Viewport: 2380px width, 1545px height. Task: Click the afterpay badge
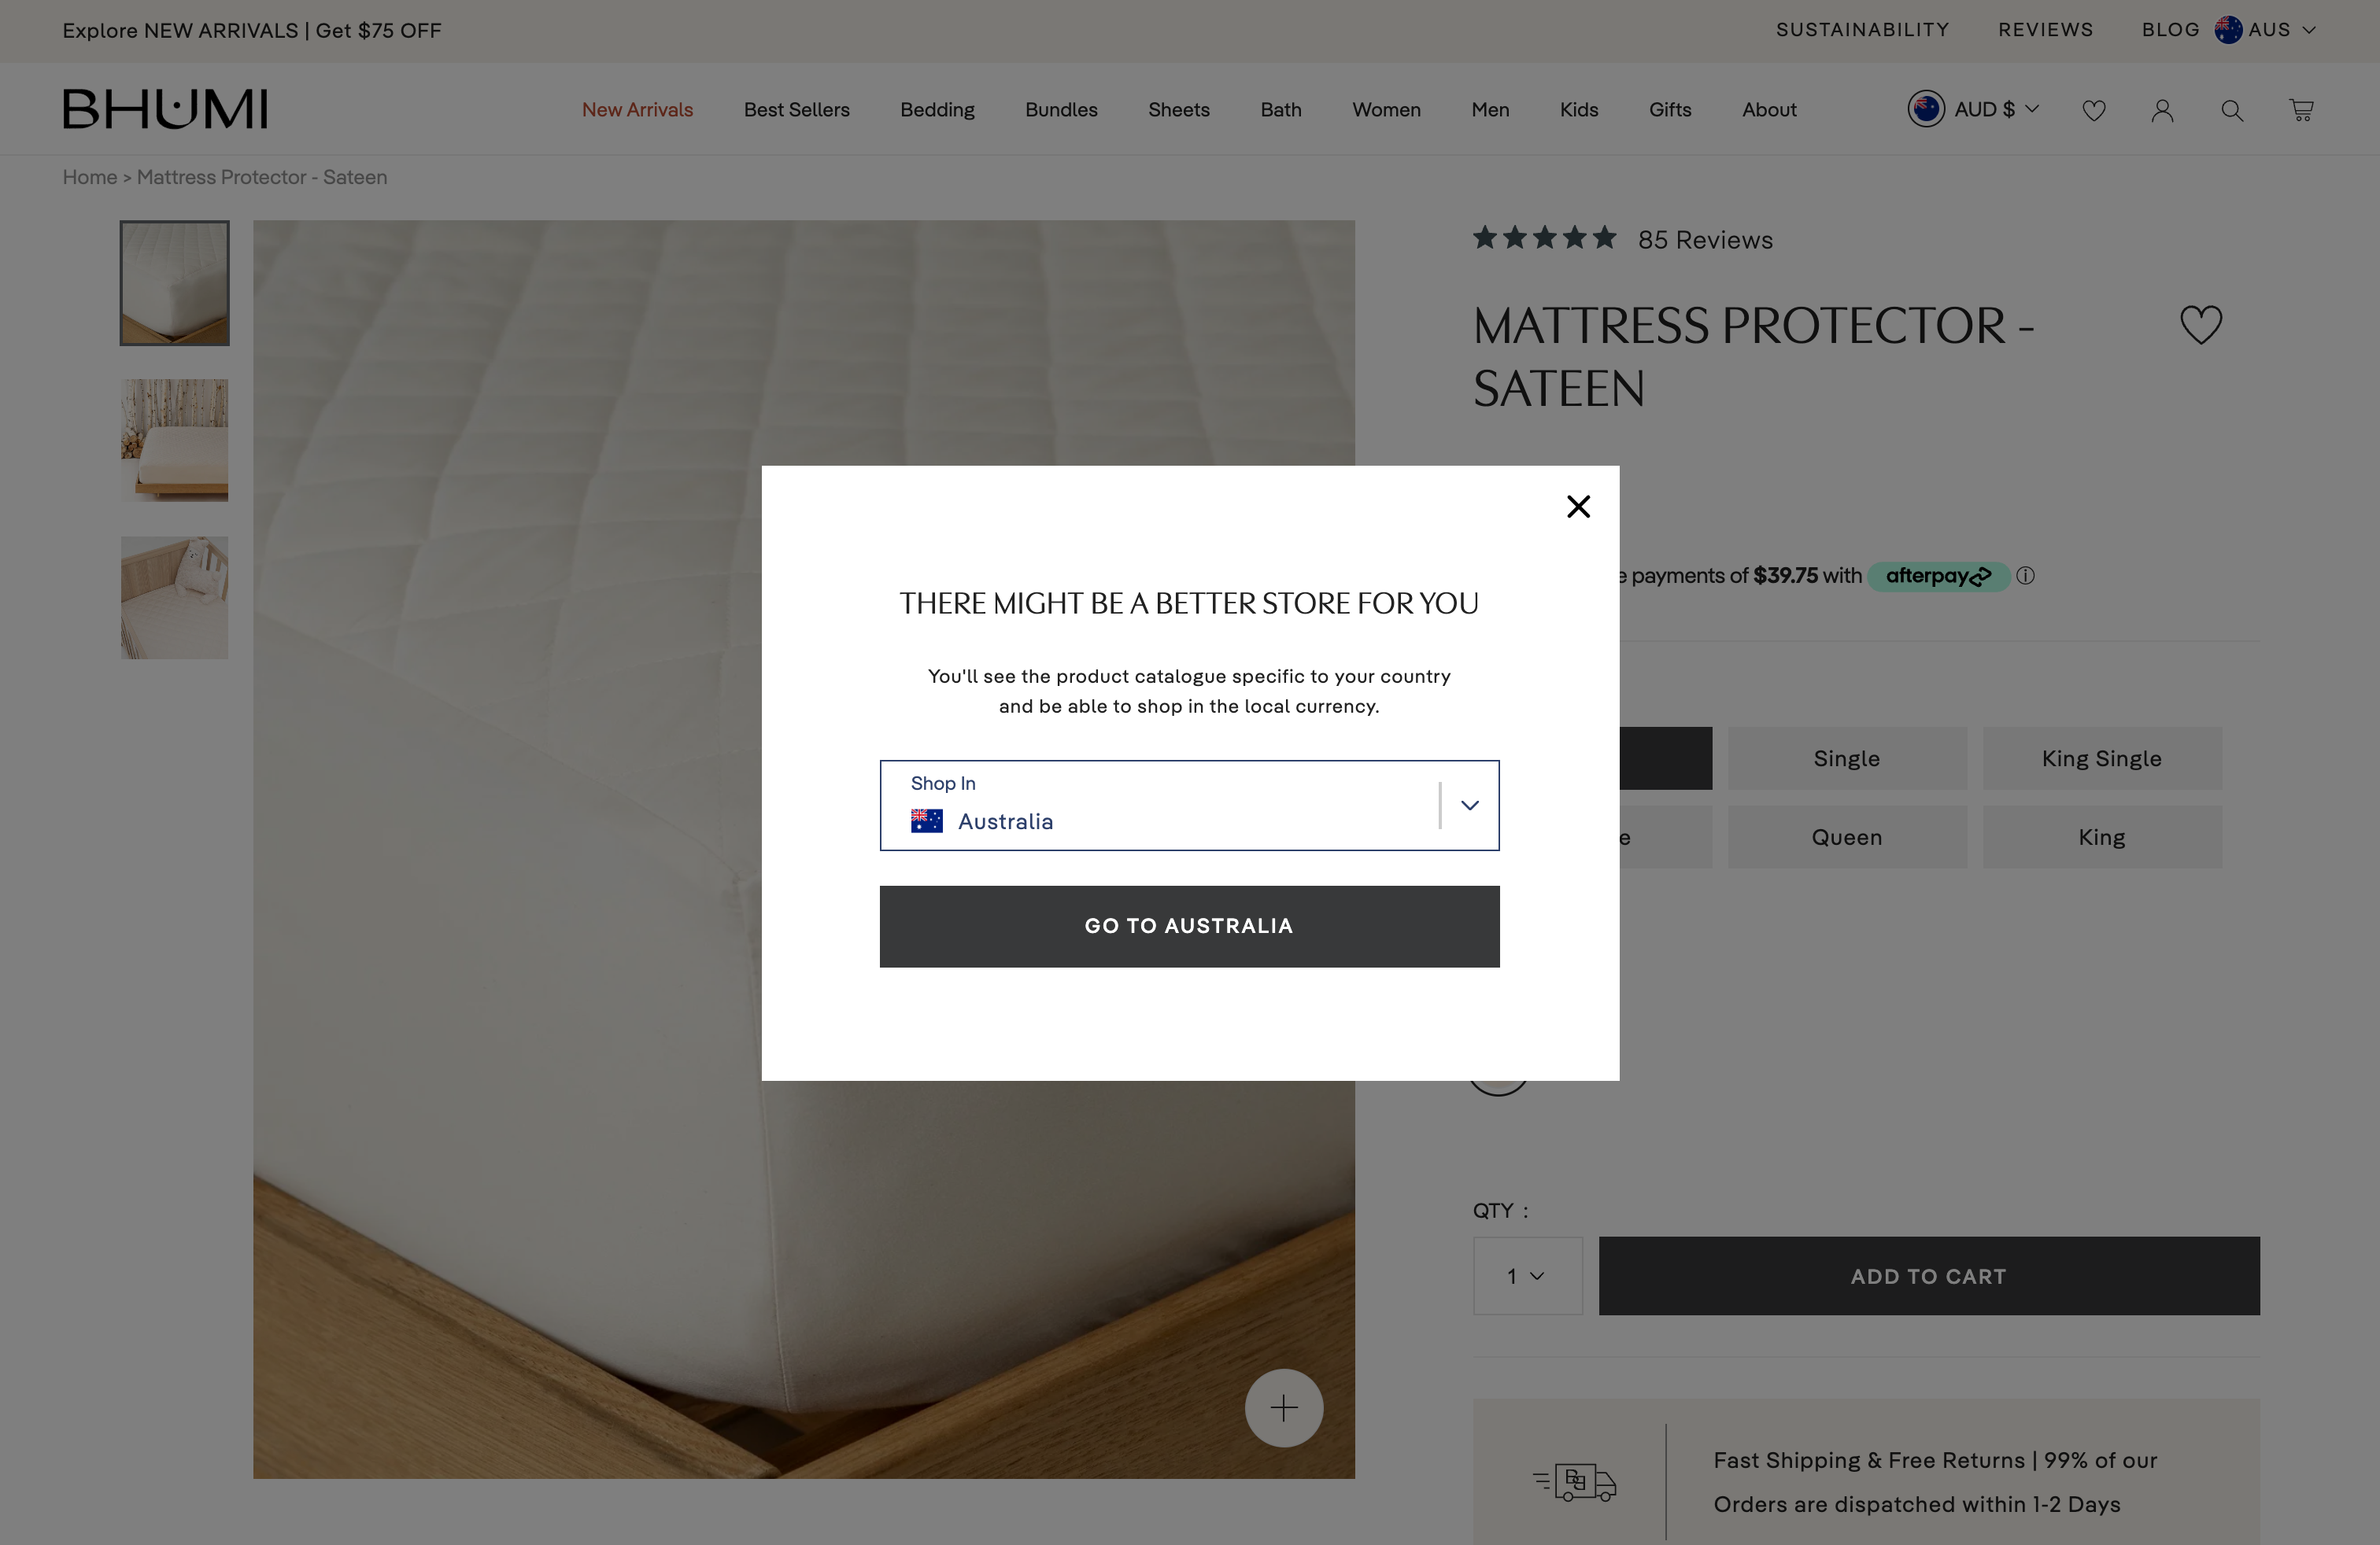point(1938,577)
